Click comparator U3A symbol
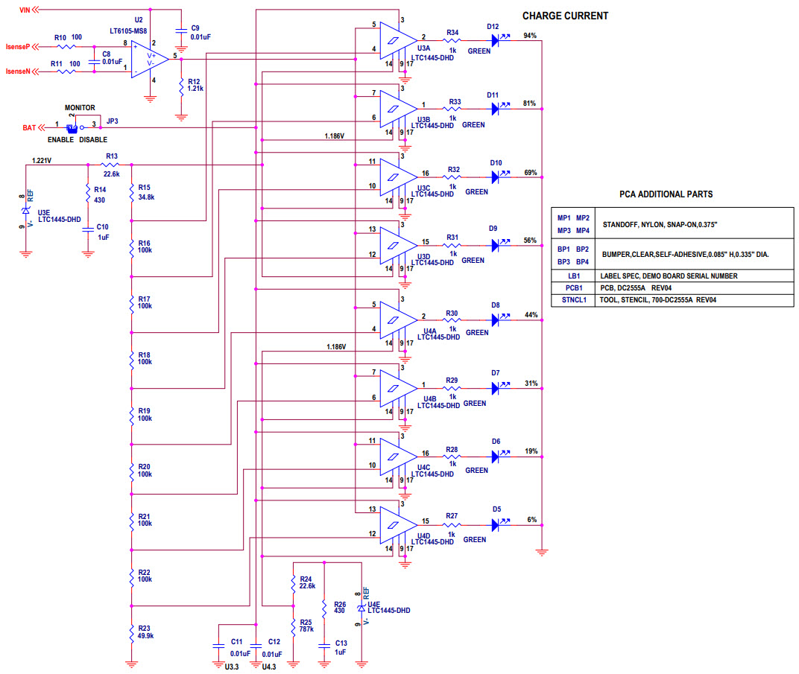 394,39
